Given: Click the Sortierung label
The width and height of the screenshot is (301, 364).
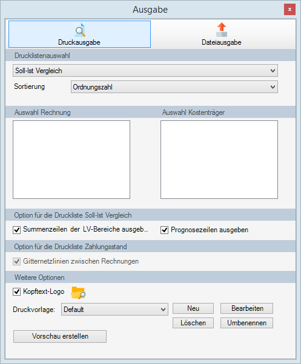Looking at the screenshot, I should point(29,86).
